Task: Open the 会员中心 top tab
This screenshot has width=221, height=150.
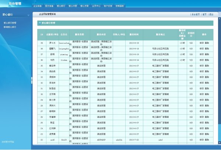Action: pos(96,6)
